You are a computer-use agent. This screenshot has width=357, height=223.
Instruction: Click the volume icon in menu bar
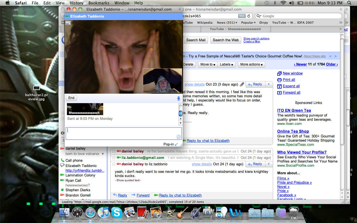(291, 3)
